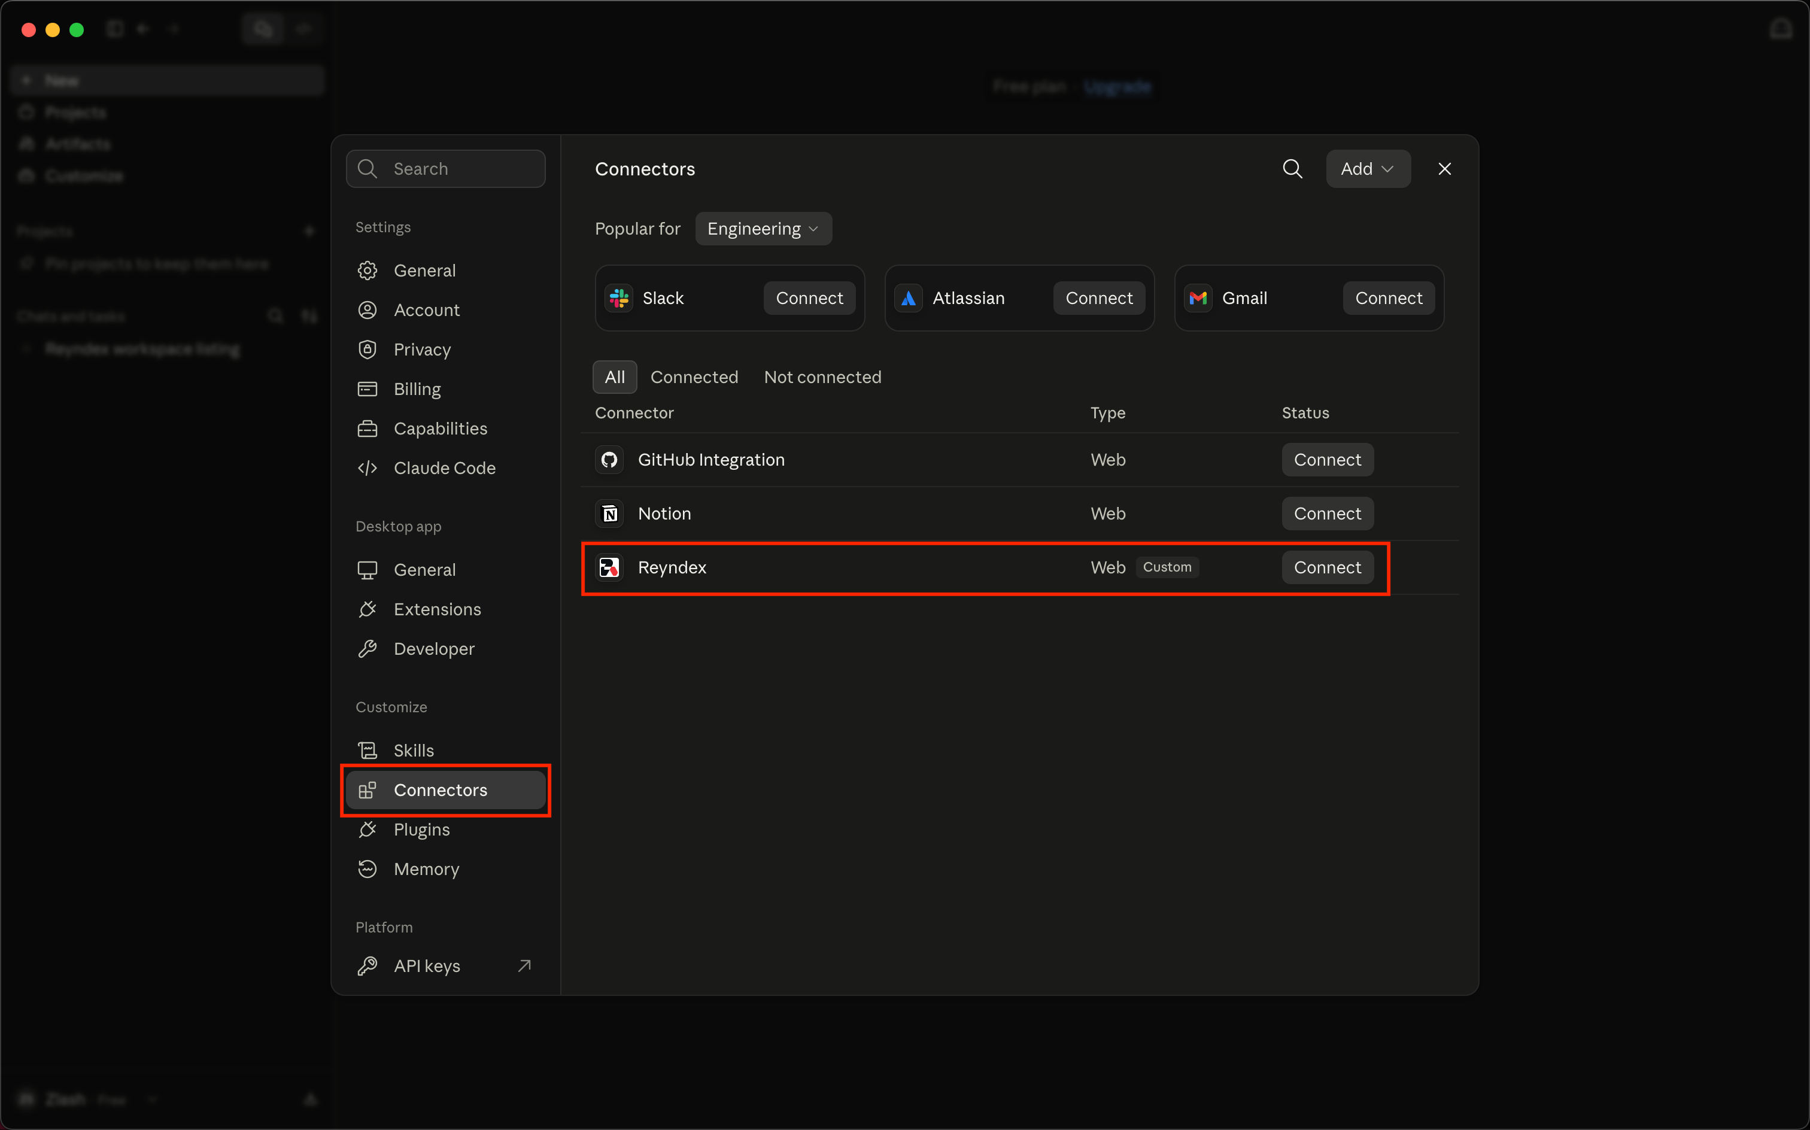Open the Skills settings page
The image size is (1810, 1130).
click(x=445, y=751)
